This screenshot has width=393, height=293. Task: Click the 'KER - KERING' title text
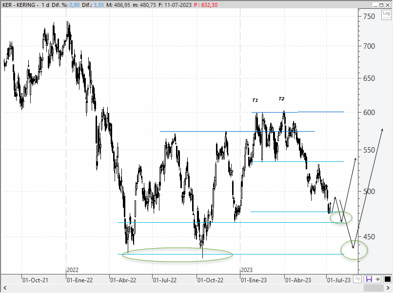19,5
